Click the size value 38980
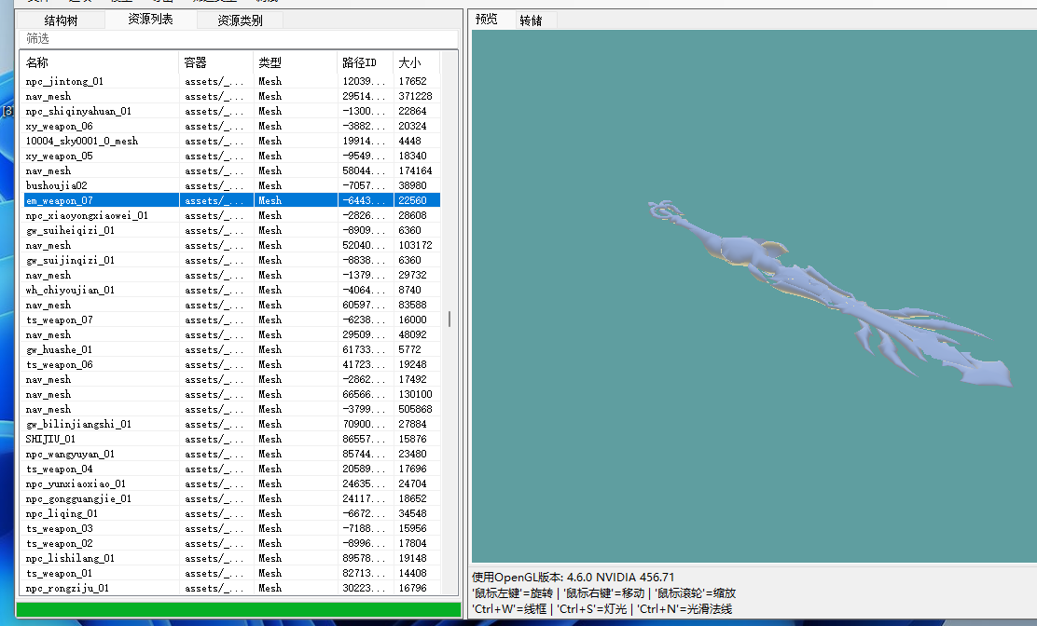The image size is (1037, 626). click(413, 185)
